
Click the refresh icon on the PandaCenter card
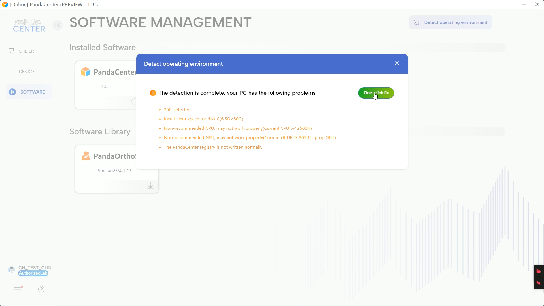[133, 101]
